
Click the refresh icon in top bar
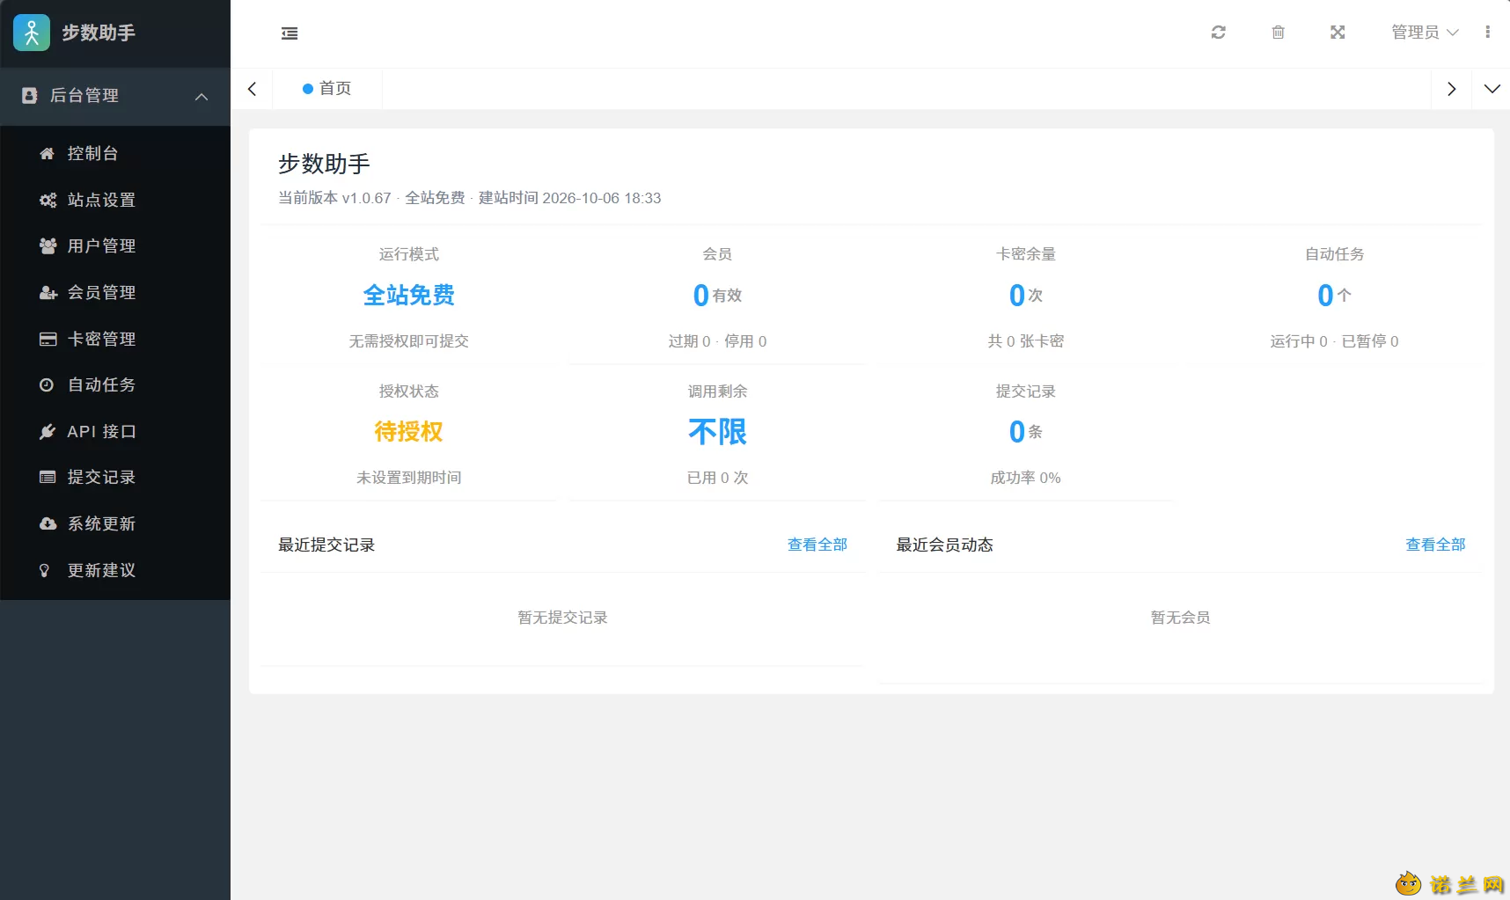[x=1219, y=33]
